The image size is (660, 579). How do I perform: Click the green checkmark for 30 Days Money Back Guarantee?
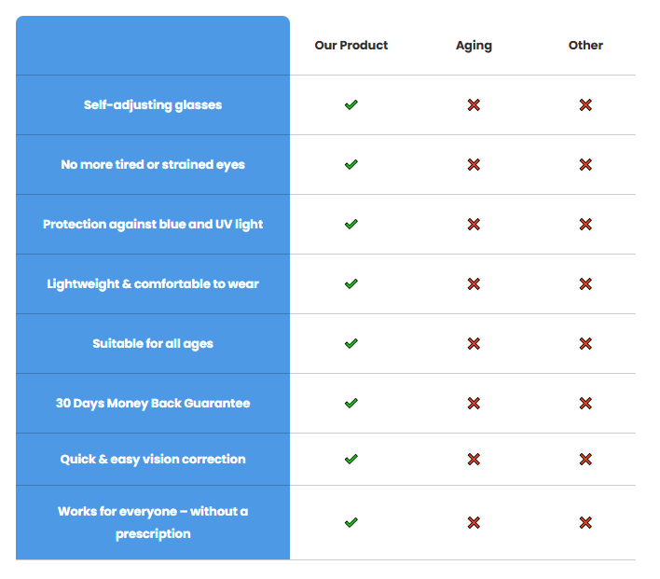[x=351, y=404]
